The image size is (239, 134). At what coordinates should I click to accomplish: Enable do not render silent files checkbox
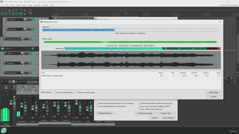pos(97,106)
